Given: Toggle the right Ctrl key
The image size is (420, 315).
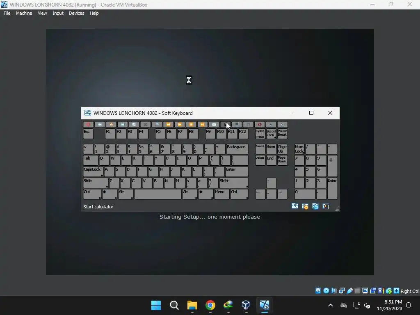Looking at the screenshot, I should pyautogui.click(x=240, y=194).
